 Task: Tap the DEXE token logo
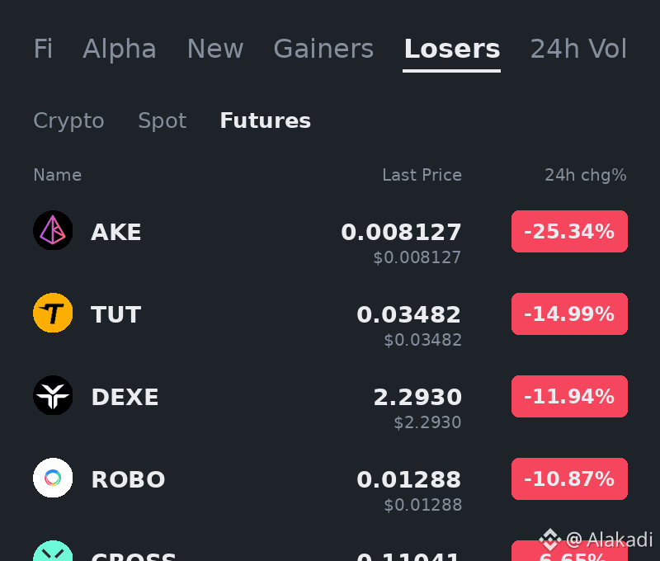53,395
